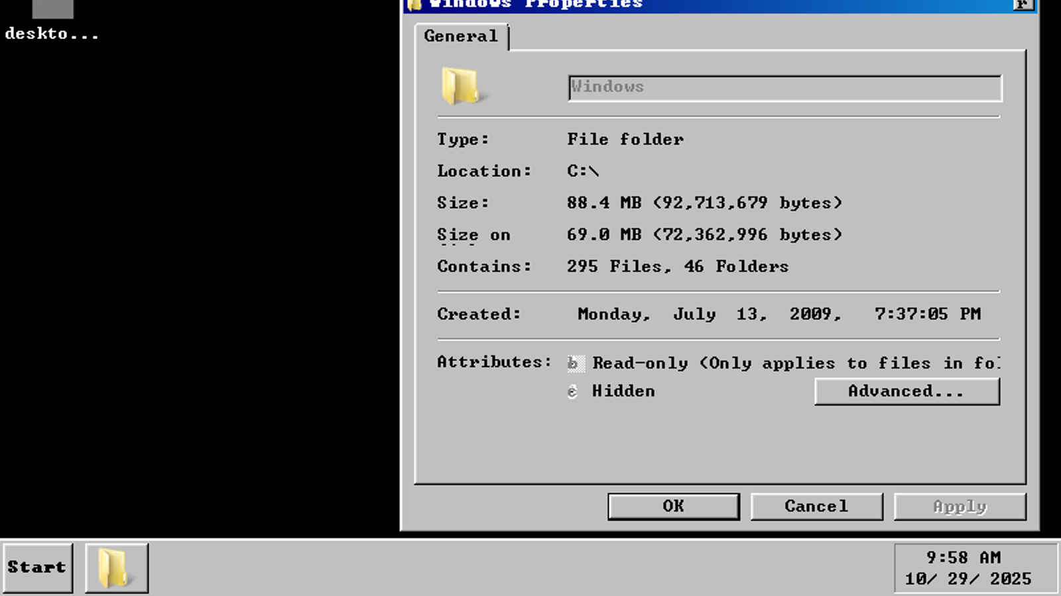Click the greyed-out Apply button
1061x596 pixels.
click(x=960, y=507)
